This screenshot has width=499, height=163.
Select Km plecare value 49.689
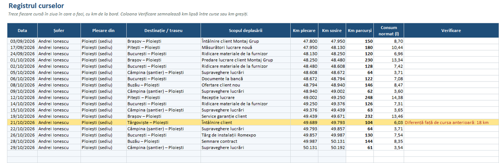(304, 122)
